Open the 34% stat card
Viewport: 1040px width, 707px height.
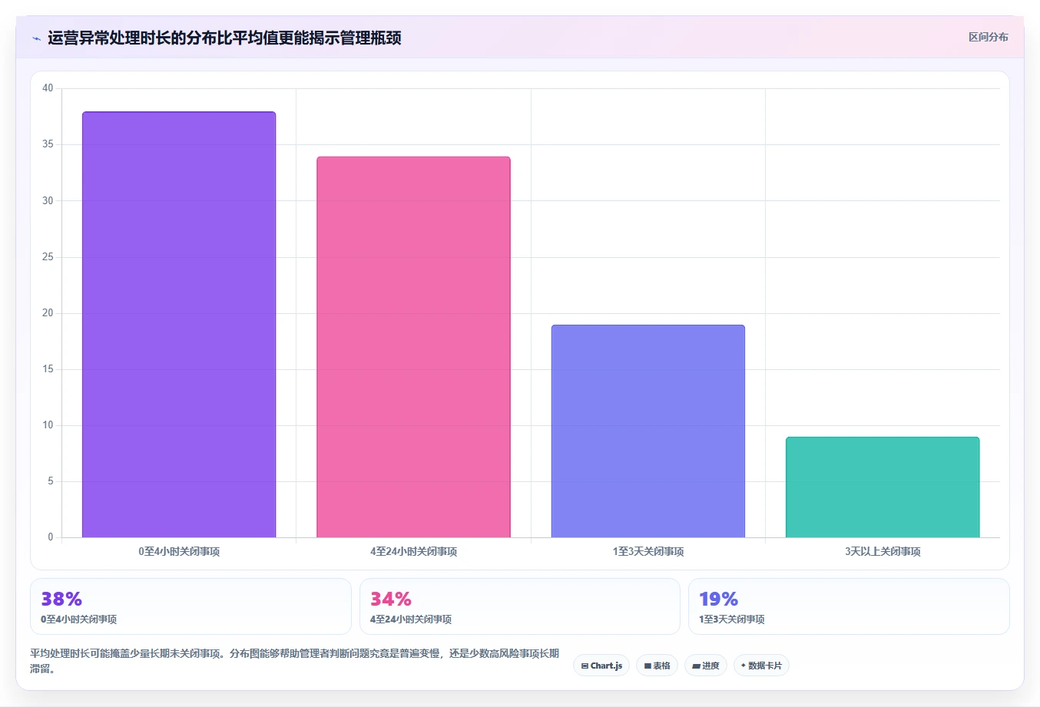520,606
